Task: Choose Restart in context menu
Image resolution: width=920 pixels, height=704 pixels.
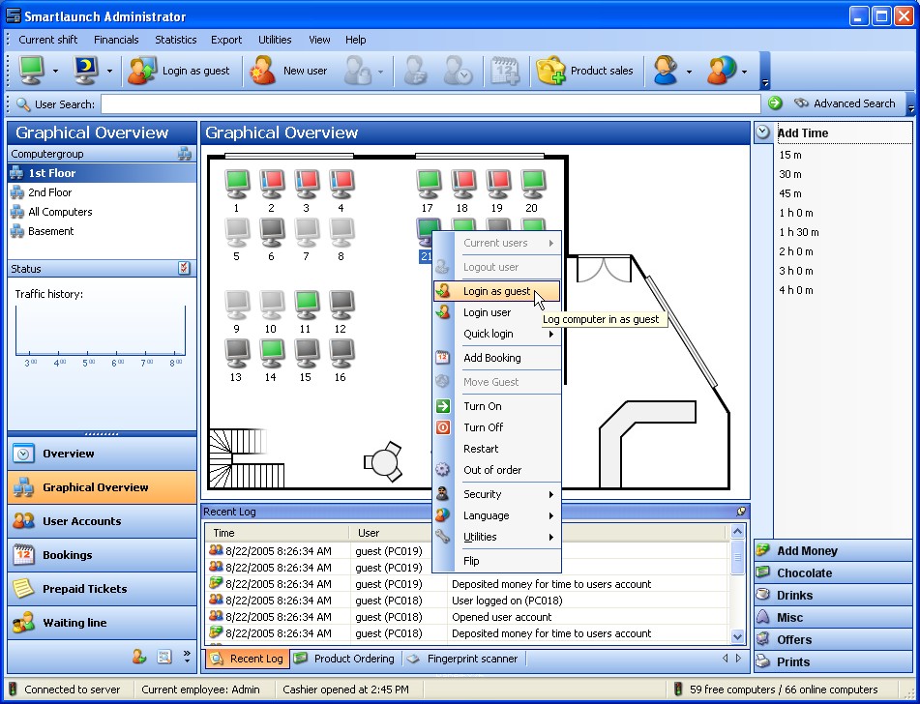Action: [x=496, y=449]
